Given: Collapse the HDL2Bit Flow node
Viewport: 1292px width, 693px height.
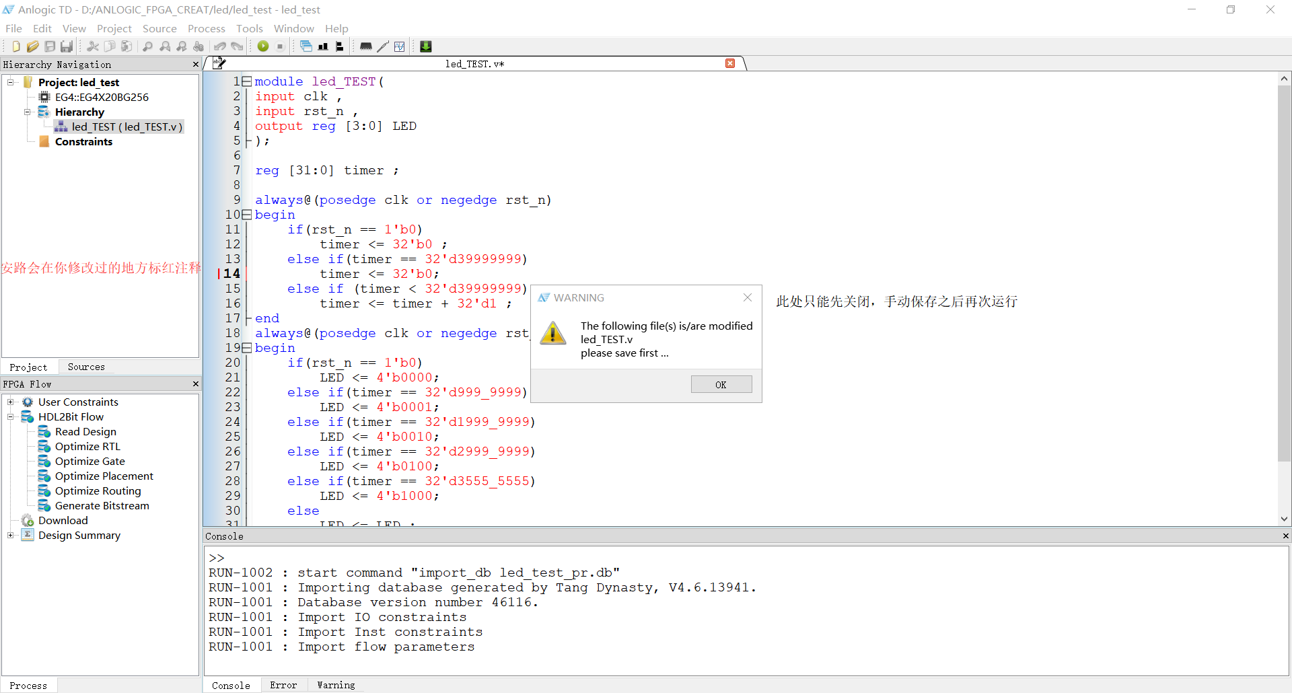Looking at the screenshot, I should click(11, 416).
